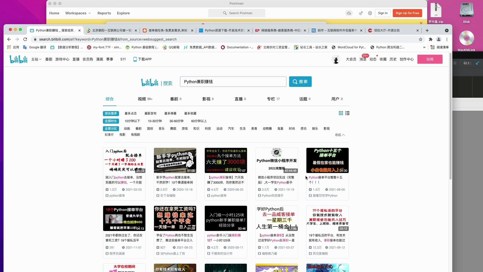Click the bilibili logo in the site header
The image size is (483, 272).
click(18, 59)
